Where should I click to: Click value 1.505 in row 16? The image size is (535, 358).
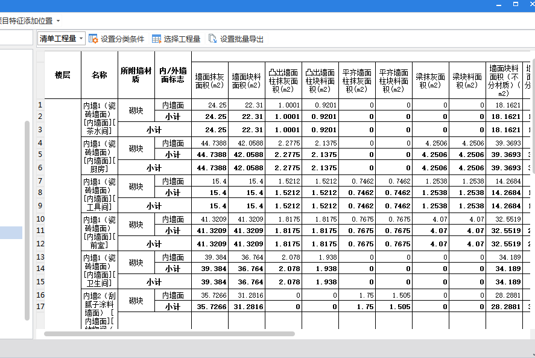(x=394, y=295)
